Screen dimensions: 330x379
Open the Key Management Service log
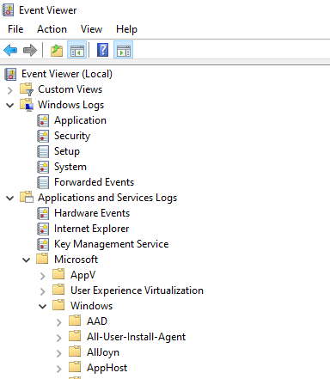[x=111, y=244]
